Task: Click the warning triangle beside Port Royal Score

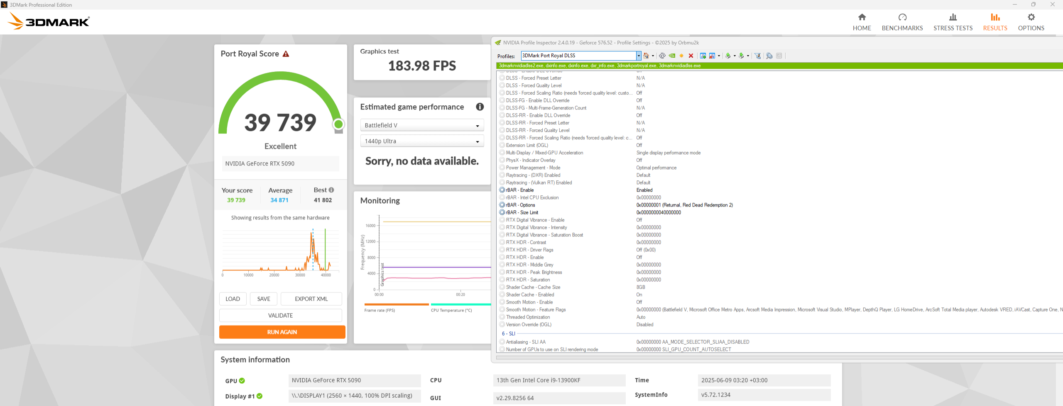Action: (286, 54)
